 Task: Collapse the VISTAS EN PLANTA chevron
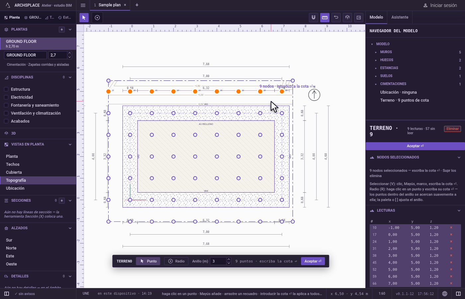pyautogui.click(x=70, y=145)
